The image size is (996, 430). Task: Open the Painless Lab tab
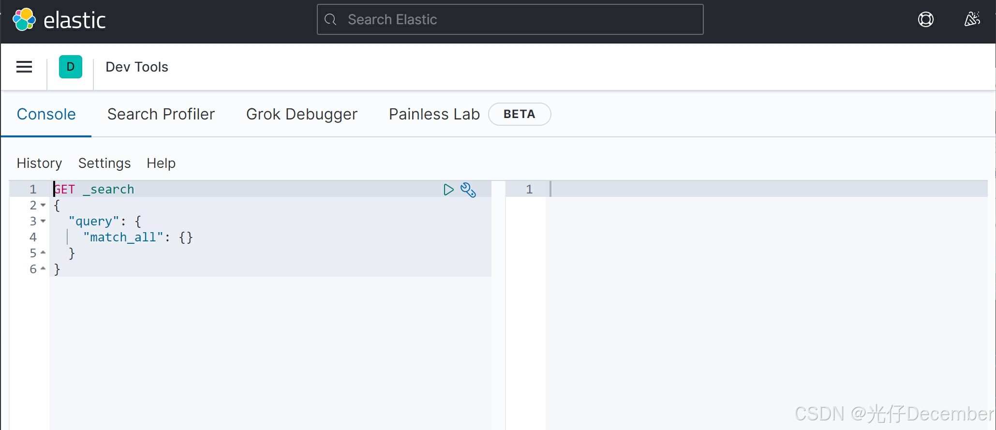[434, 114]
